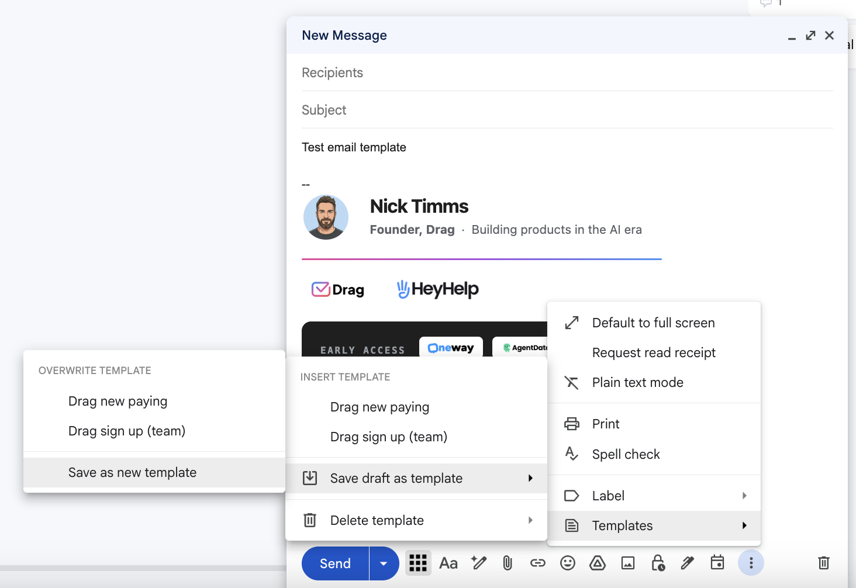
Task: Click the body text Test email template
Action: [x=354, y=147]
